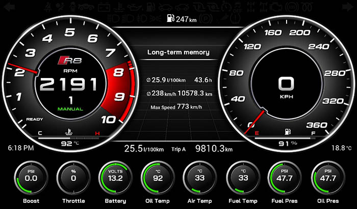Select the Fuel Pres gauge

click(x=285, y=177)
